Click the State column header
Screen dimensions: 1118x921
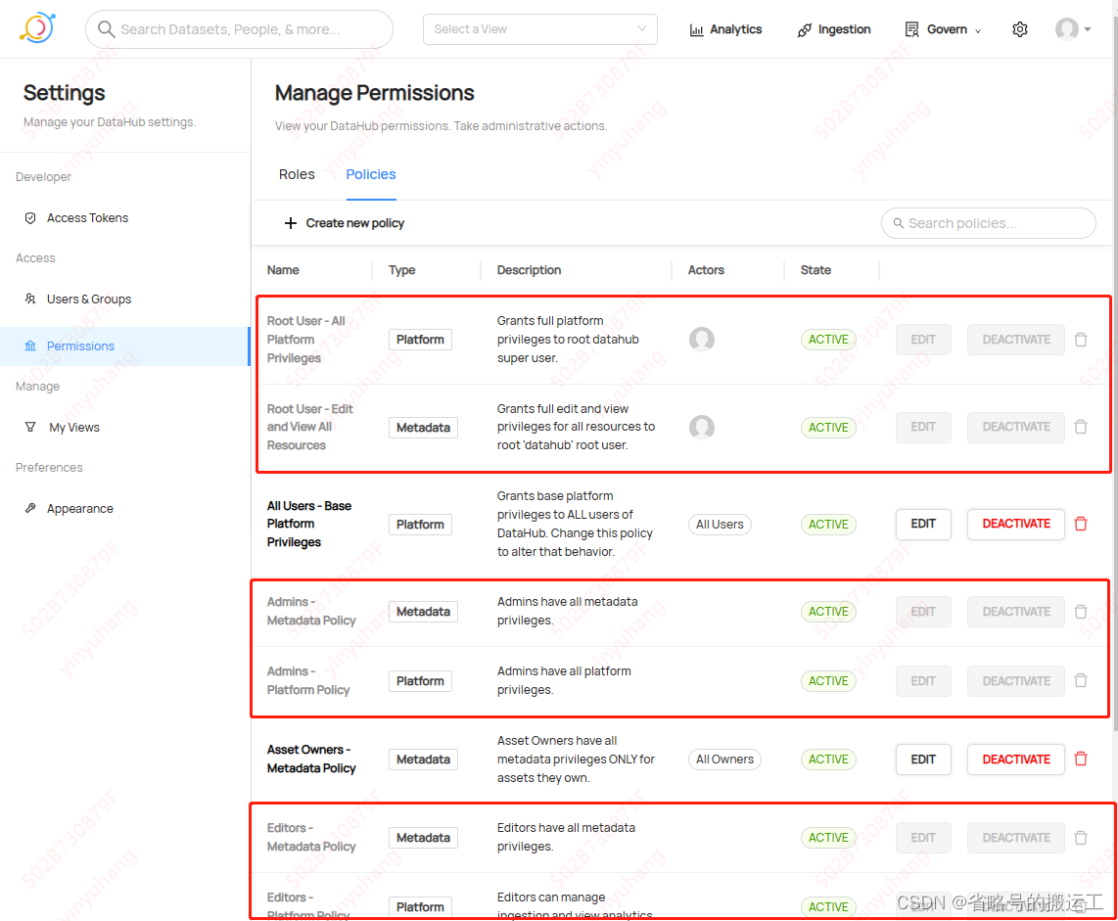(x=815, y=270)
